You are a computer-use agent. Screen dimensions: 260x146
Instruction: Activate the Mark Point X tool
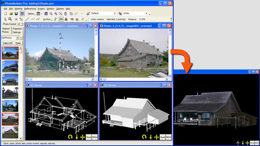[16, 20]
